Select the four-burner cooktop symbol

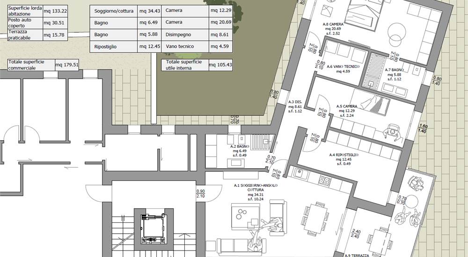point(324,181)
